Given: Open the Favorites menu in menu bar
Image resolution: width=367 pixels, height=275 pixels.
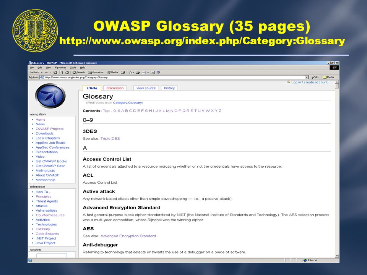Looking at the screenshot, I should point(61,68).
